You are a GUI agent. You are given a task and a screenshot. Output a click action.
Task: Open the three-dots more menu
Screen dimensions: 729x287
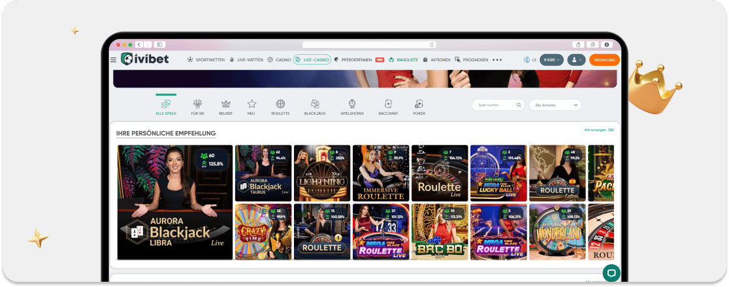coord(497,60)
